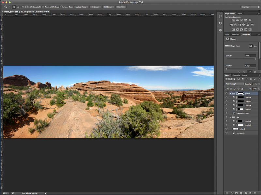Viewport: 261px width, 195px height.
Task: Add a Posterize adjustment
Action: (x=238, y=30)
